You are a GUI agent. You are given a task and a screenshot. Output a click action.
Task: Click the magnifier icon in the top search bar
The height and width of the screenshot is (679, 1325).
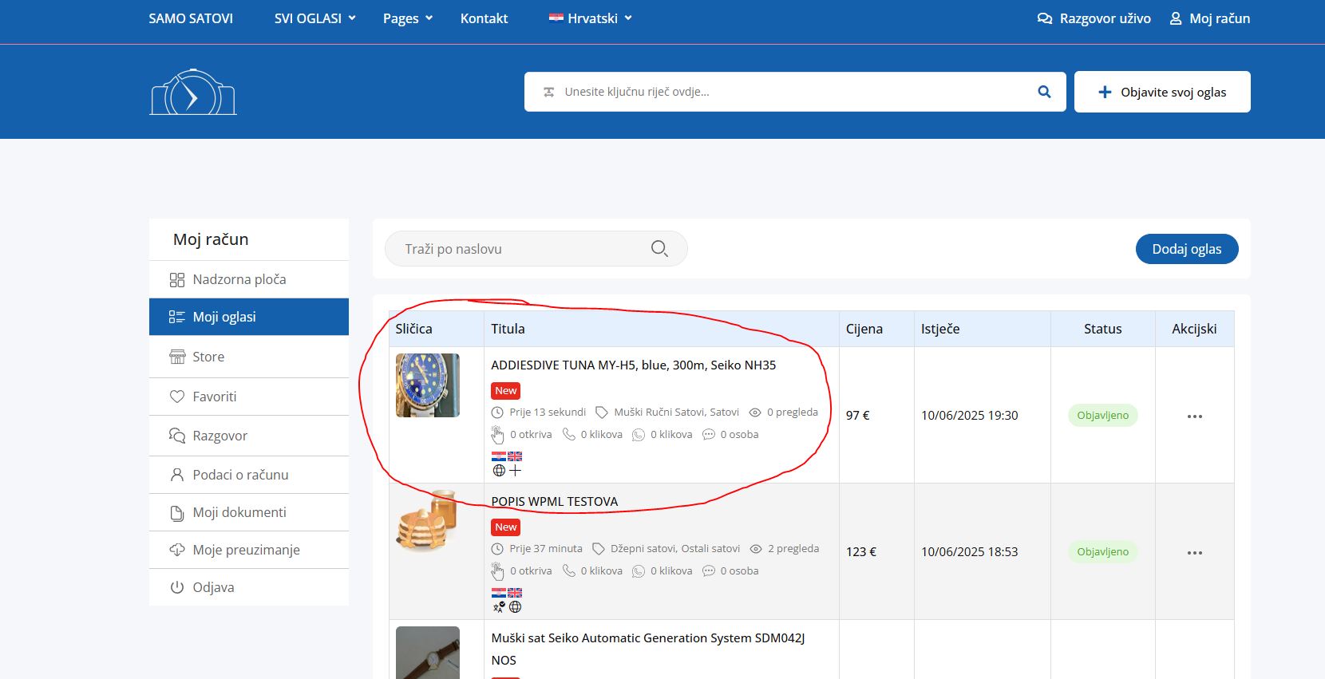point(1044,92)
